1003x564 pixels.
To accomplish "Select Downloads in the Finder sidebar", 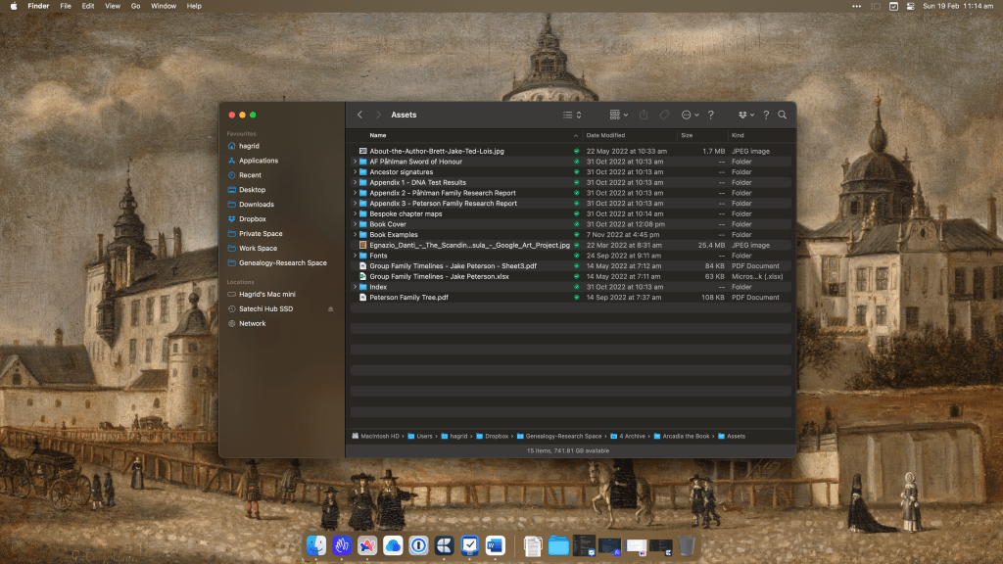I will point(256,205).
